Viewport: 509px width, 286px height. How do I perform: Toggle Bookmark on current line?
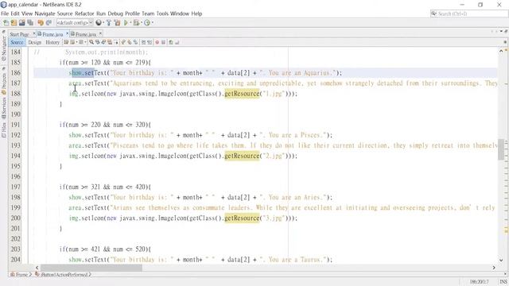point(135,42)
